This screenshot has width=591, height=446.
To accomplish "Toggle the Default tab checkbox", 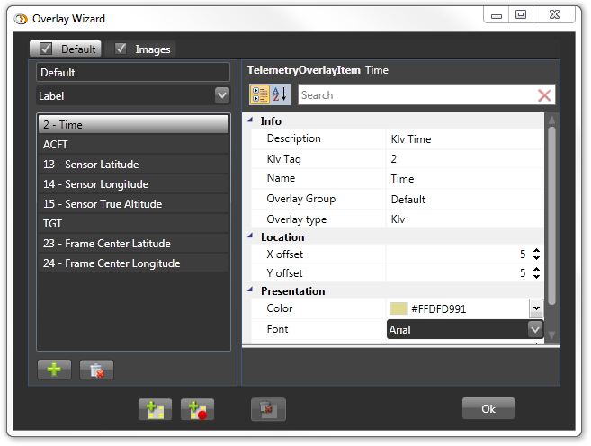I will [45, 49].
